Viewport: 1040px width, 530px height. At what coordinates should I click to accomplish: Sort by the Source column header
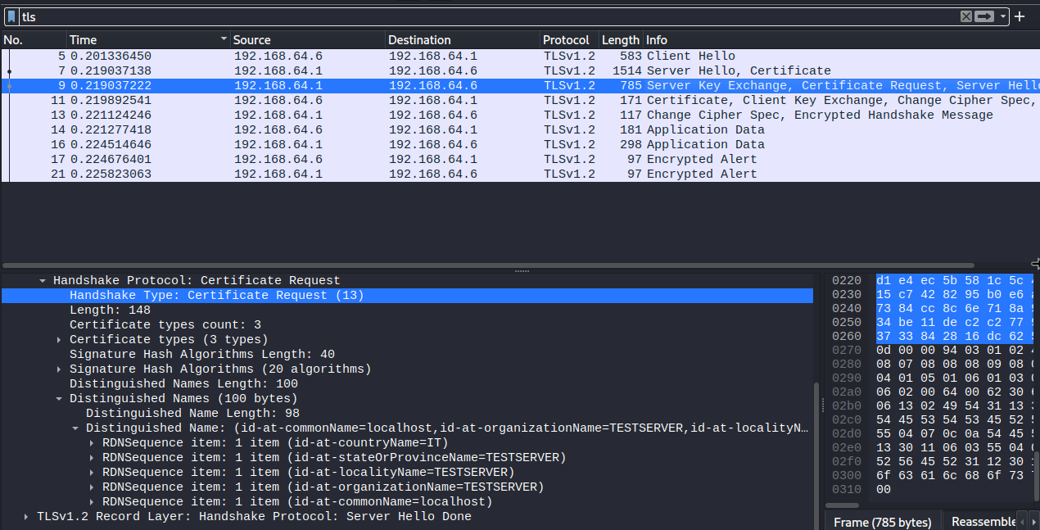point(308,39)
